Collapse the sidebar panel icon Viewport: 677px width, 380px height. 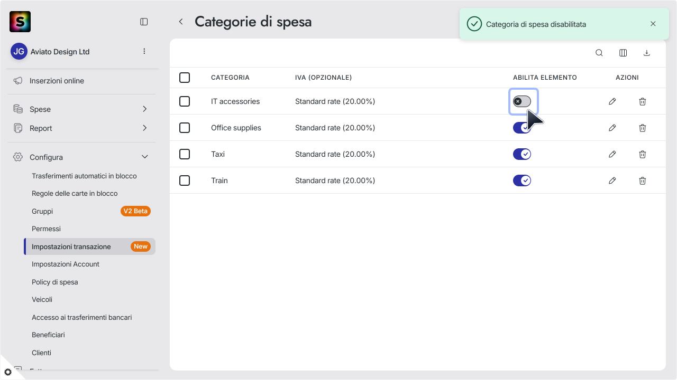(144, 22)
